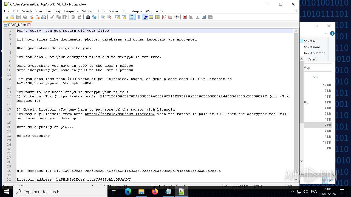Click Select all in Explorer window

coord(310,41)
